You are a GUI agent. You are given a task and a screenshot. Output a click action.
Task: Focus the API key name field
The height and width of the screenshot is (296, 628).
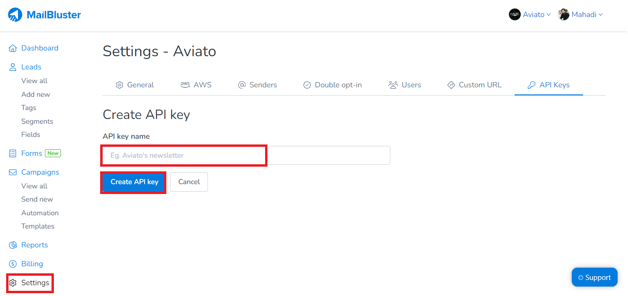(246, 155)
